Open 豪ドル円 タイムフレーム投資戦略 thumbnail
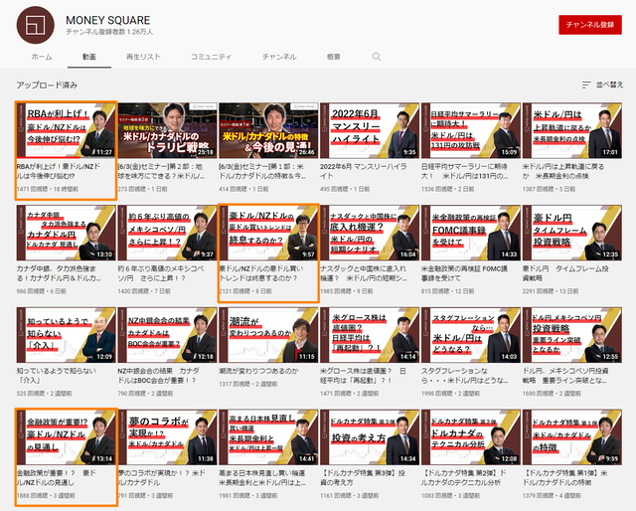Screen dimensions: 636x511 (572, 233)
